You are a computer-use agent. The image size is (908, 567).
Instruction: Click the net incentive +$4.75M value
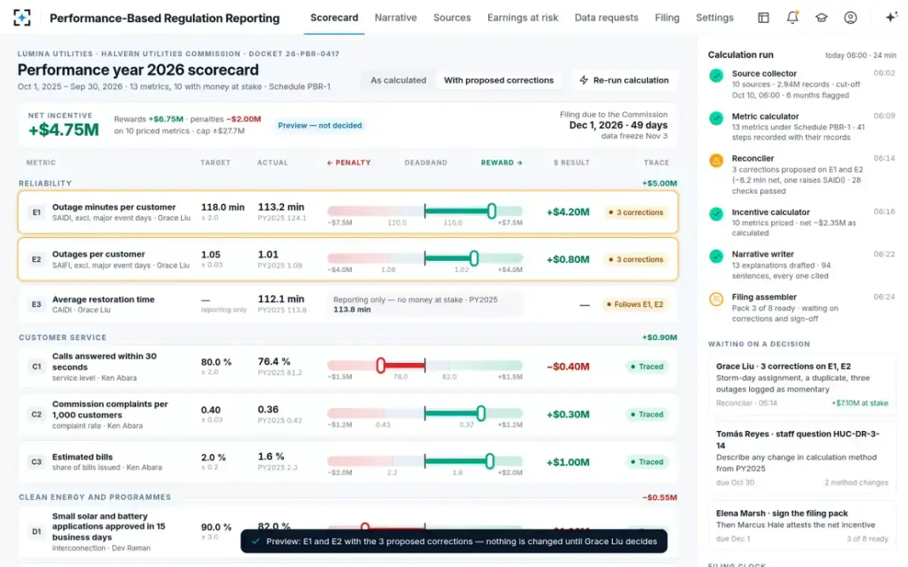tap(64, 129)
